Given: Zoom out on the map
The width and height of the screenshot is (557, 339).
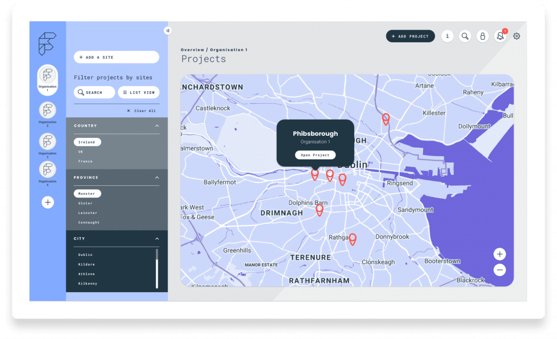Looking at the screenshot, I should click(499, 270).
